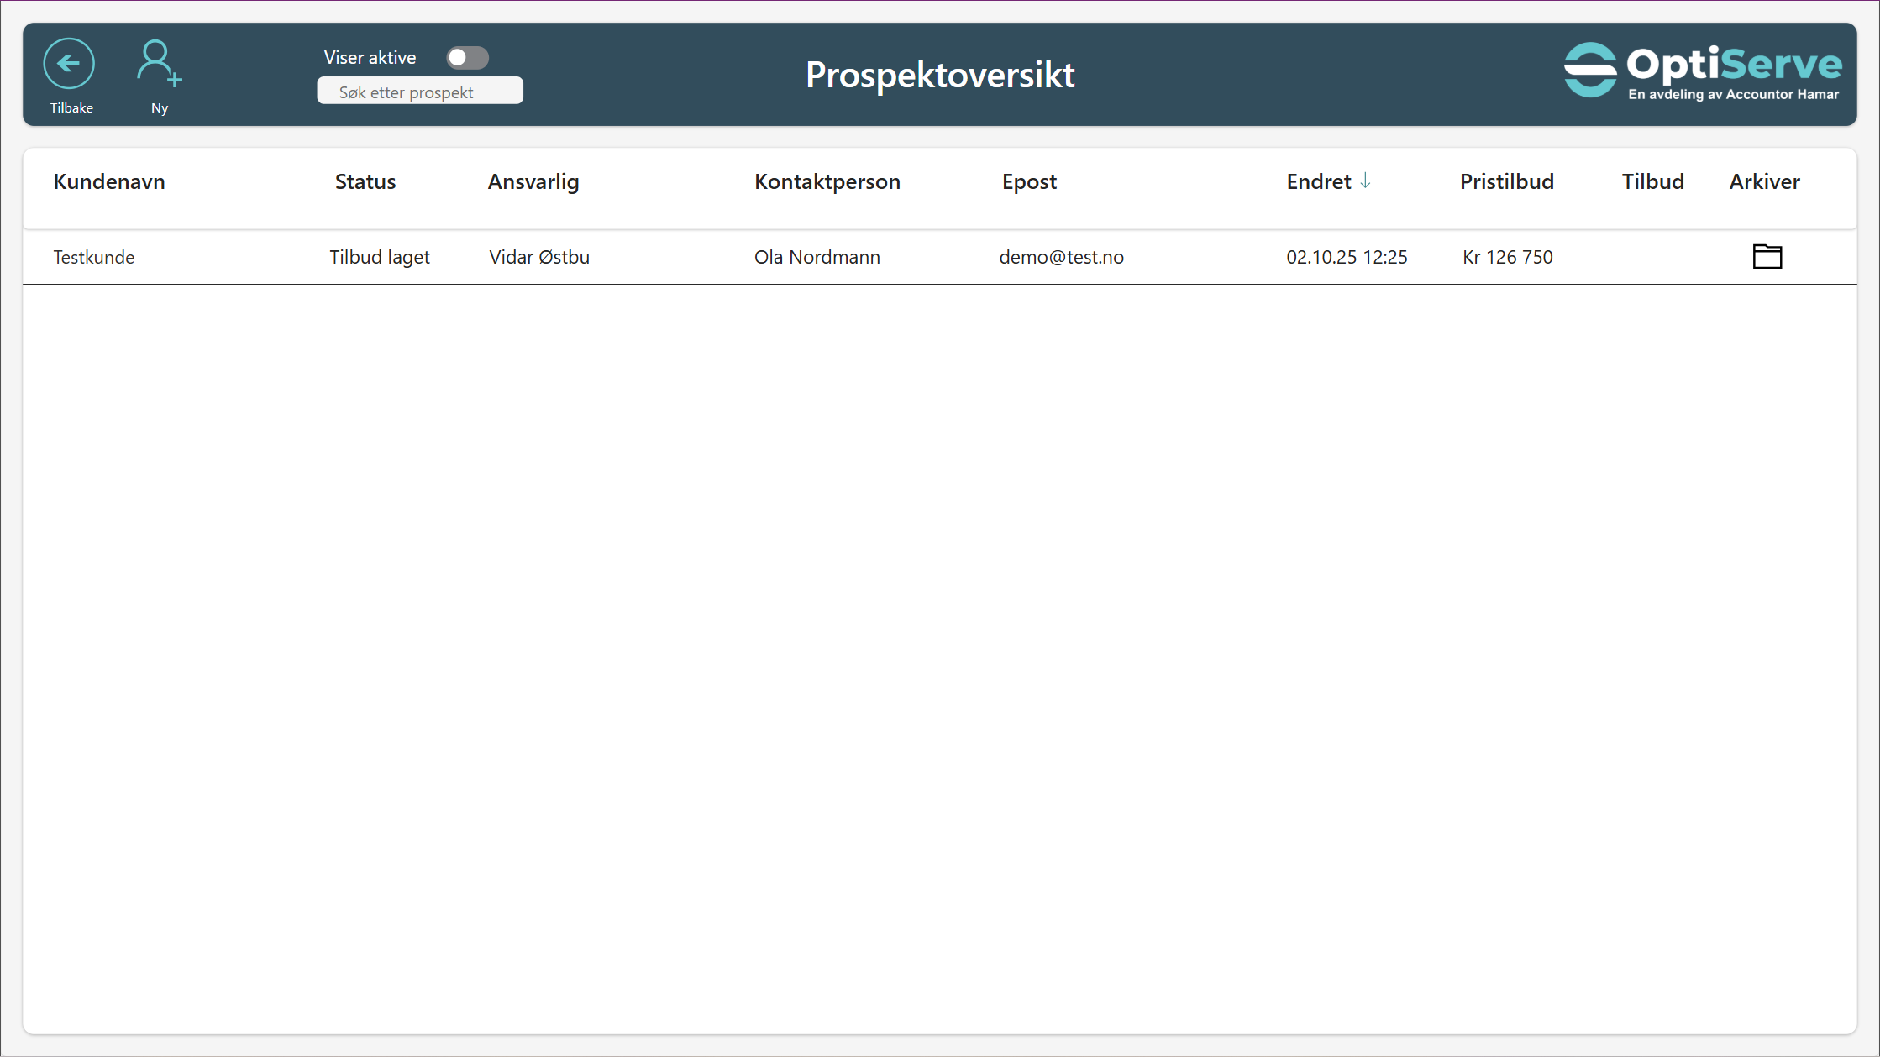
Task: Click the Tilbake back arrow icon
Action: tap(69, 64)
